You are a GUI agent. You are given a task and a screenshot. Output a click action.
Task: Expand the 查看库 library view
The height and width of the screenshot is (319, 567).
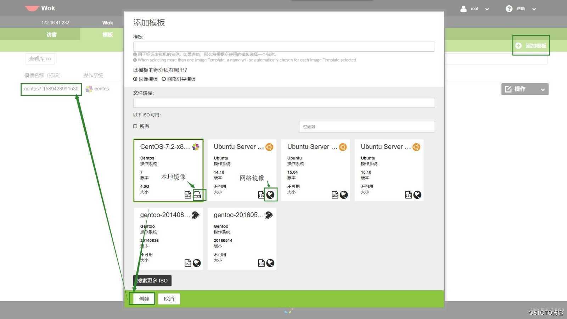coord(40,59)
